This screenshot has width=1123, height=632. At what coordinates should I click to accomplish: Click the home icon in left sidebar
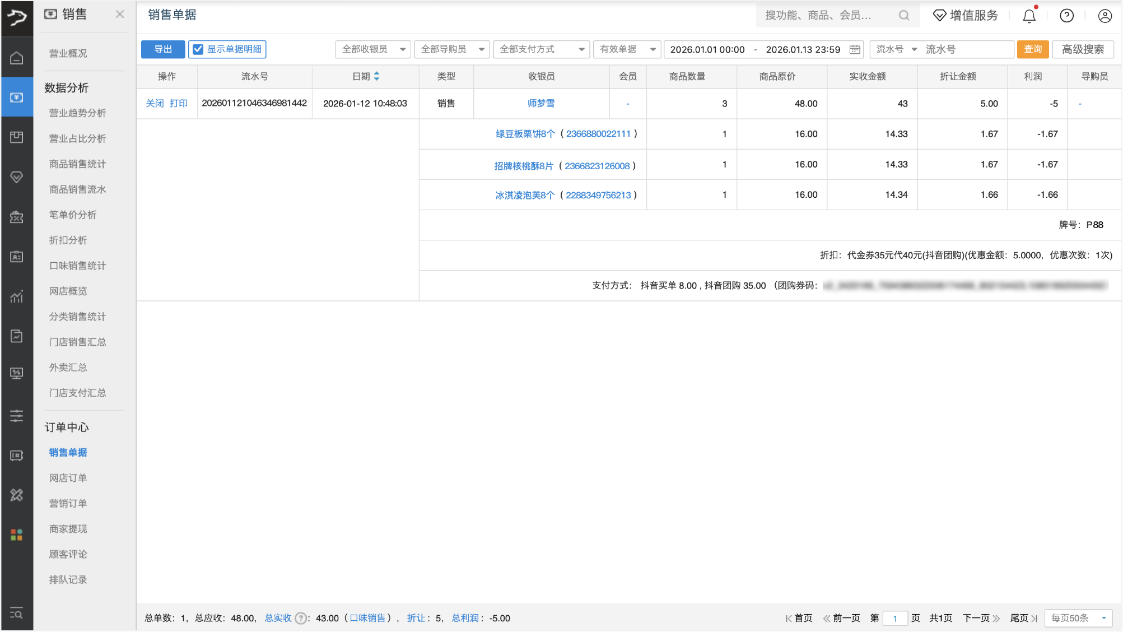[x=17, y=58]
